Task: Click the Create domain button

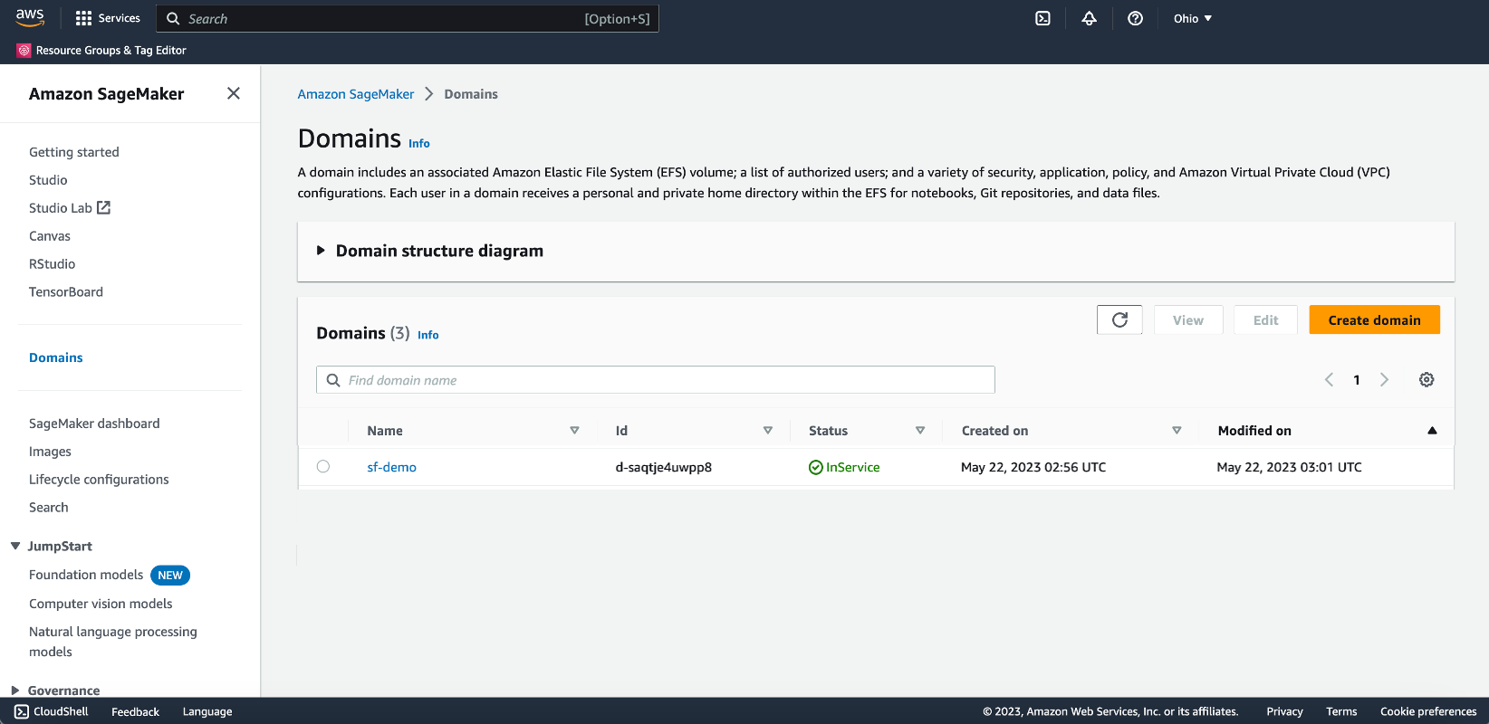Action: coord(1374,319)
